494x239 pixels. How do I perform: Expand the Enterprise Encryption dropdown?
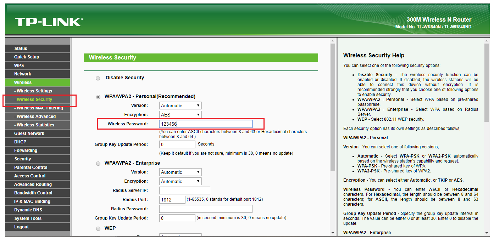180,181
